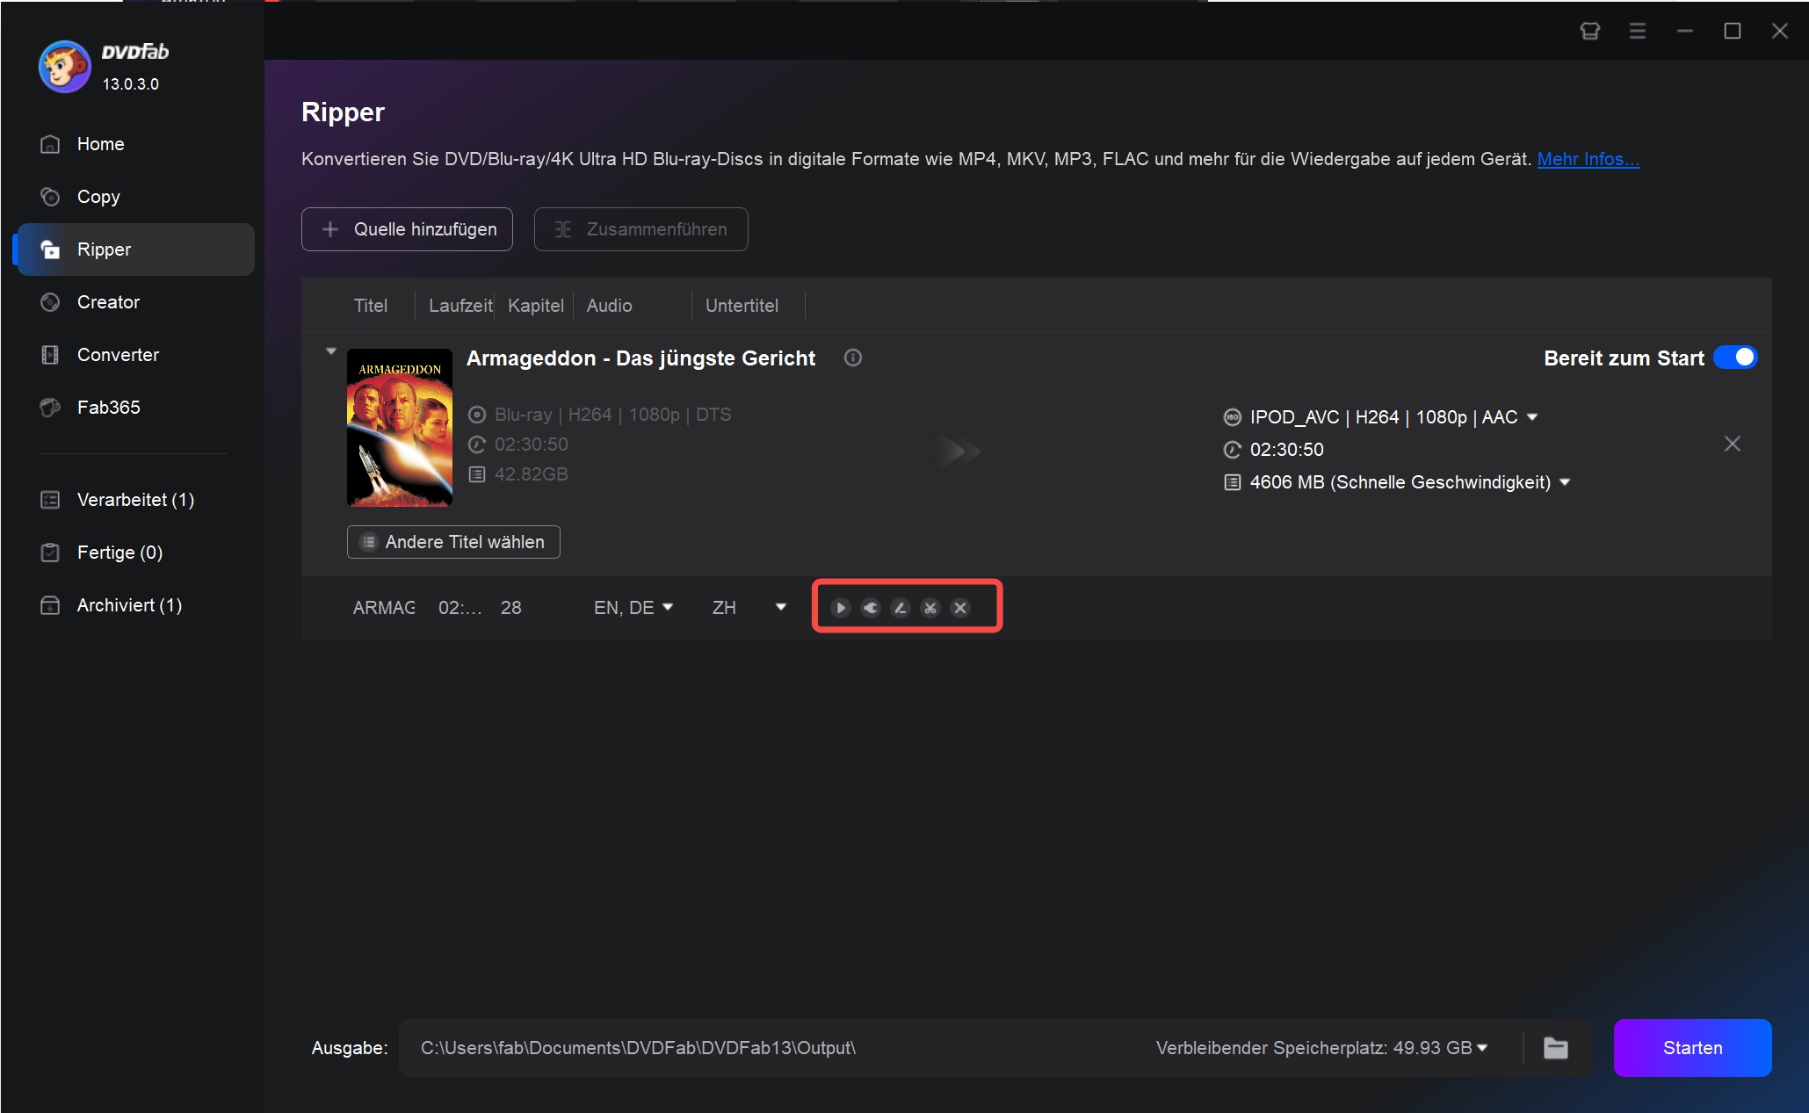The height and width of the screenshot is (1113, 1809).
Task: Click Andere Titel wählen button
Action: (455, 542)
